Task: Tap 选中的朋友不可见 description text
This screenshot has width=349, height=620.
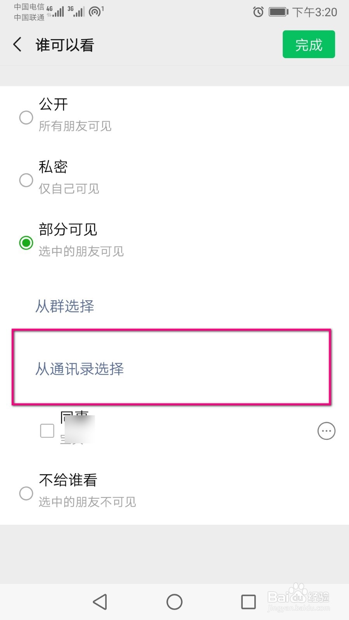Action: pos(87,502)
